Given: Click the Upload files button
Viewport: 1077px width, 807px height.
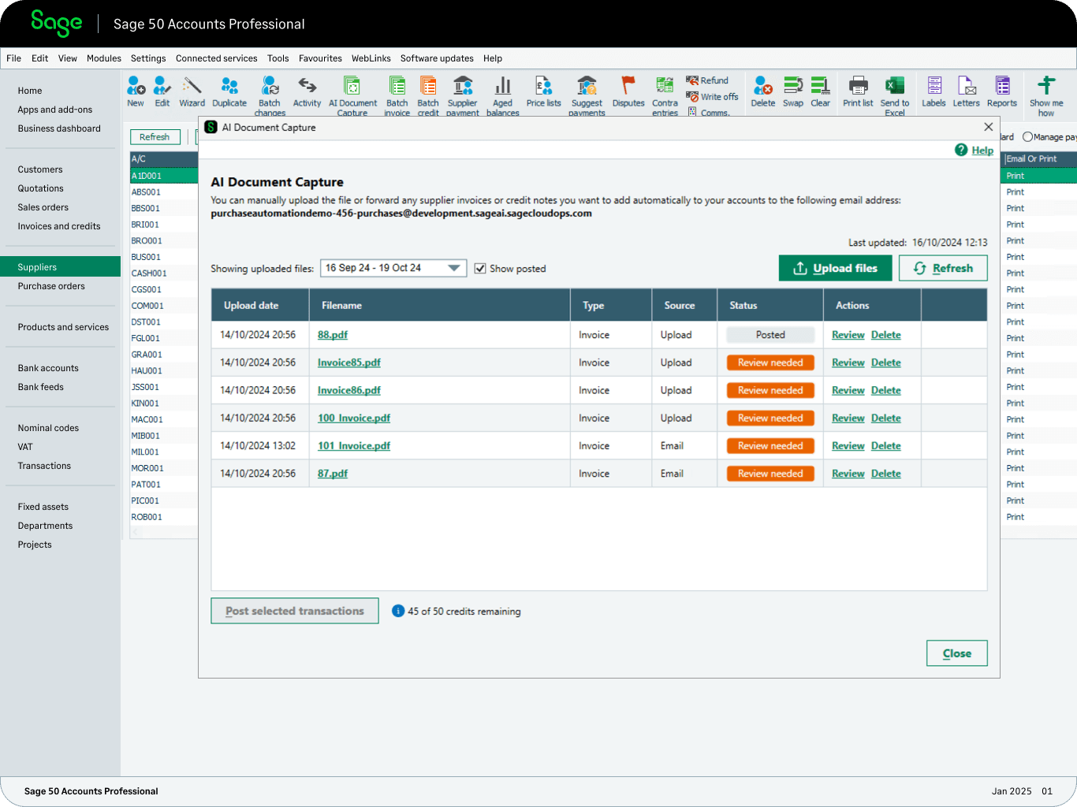Looking at the screenshot, I should (x=835, y=268).
